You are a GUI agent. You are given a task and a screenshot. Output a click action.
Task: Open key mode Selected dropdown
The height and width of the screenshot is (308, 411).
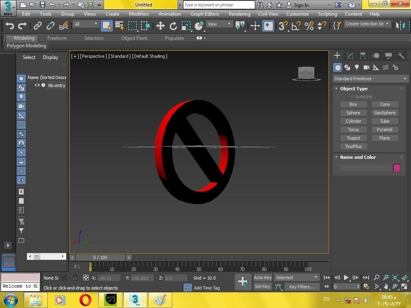[297, 278]
